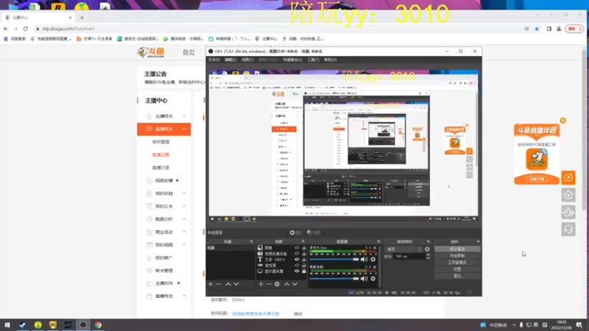This screenshot has height=331, width=589.
Task: Toggle visibility of the game capture source
Action: [x=297, y=266]
